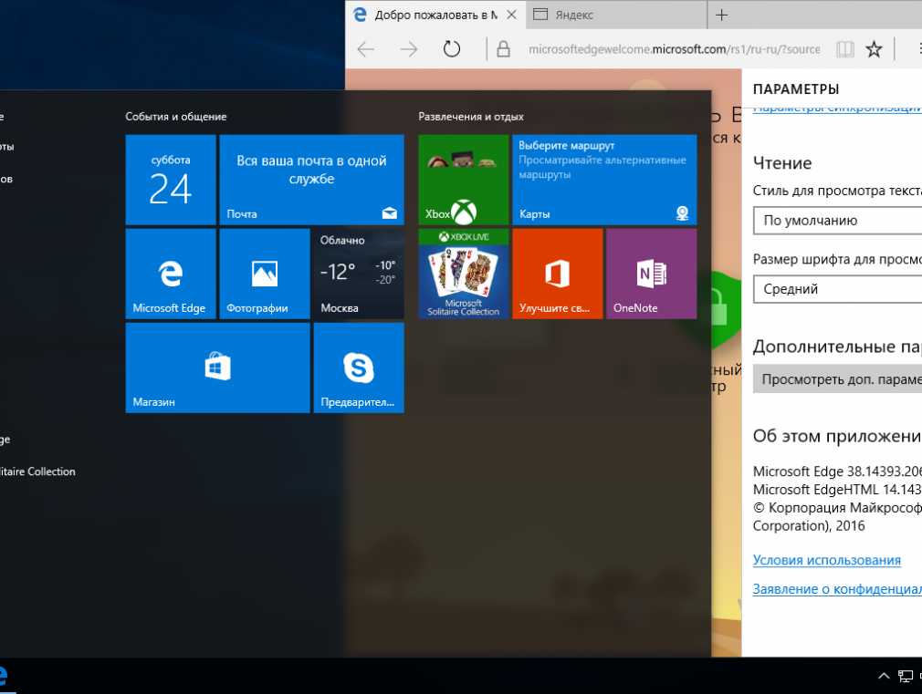Click the network icon in system tray

pos(906,677)
